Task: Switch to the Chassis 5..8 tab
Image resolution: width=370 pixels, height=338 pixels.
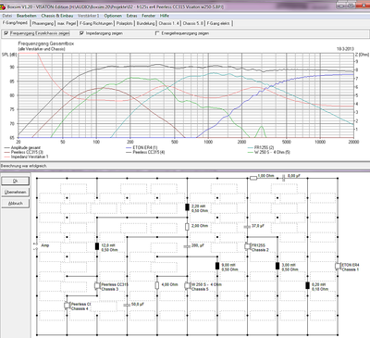Action: click(x=193, y=23)
